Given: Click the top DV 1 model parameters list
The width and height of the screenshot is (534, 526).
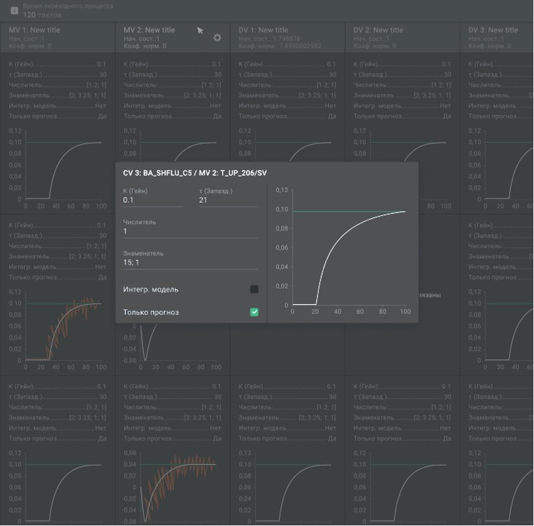Looking at the screenshot, I should tap(287, 90).
